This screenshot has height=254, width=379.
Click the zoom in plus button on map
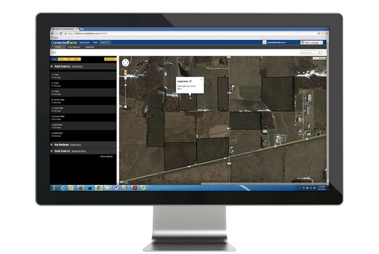tap(125, 78)
